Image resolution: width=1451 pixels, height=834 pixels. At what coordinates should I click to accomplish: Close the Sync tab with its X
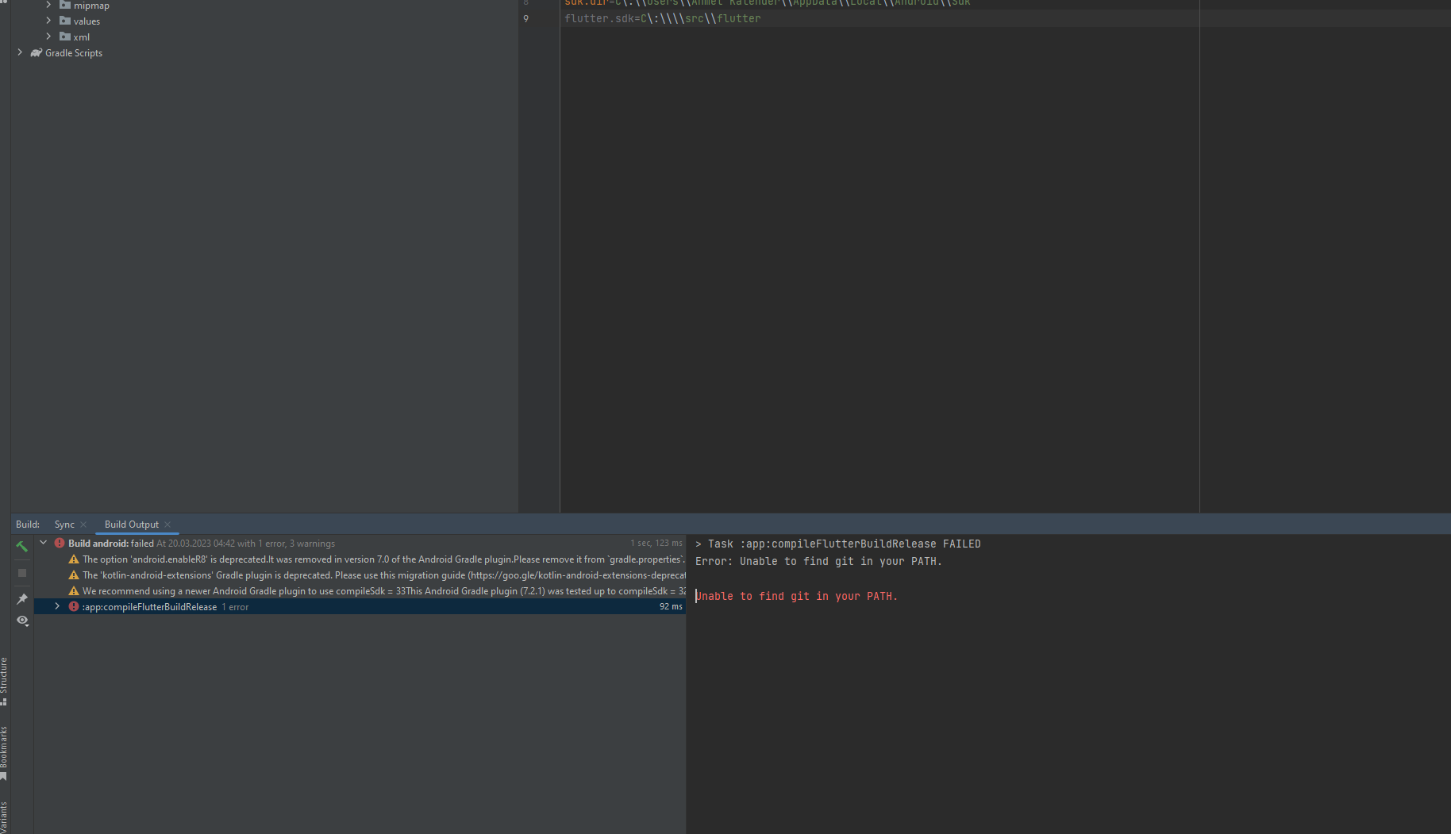(83, 525)
